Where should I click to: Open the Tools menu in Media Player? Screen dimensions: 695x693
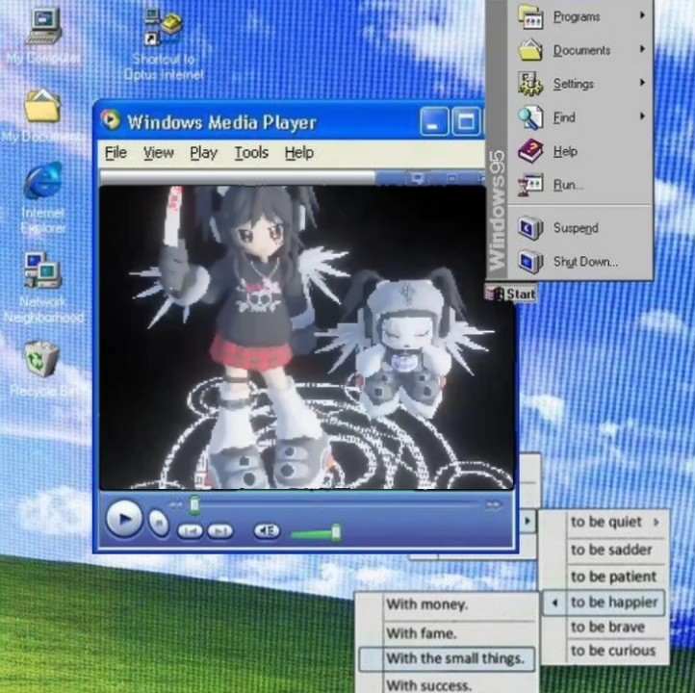pos(251,153)
